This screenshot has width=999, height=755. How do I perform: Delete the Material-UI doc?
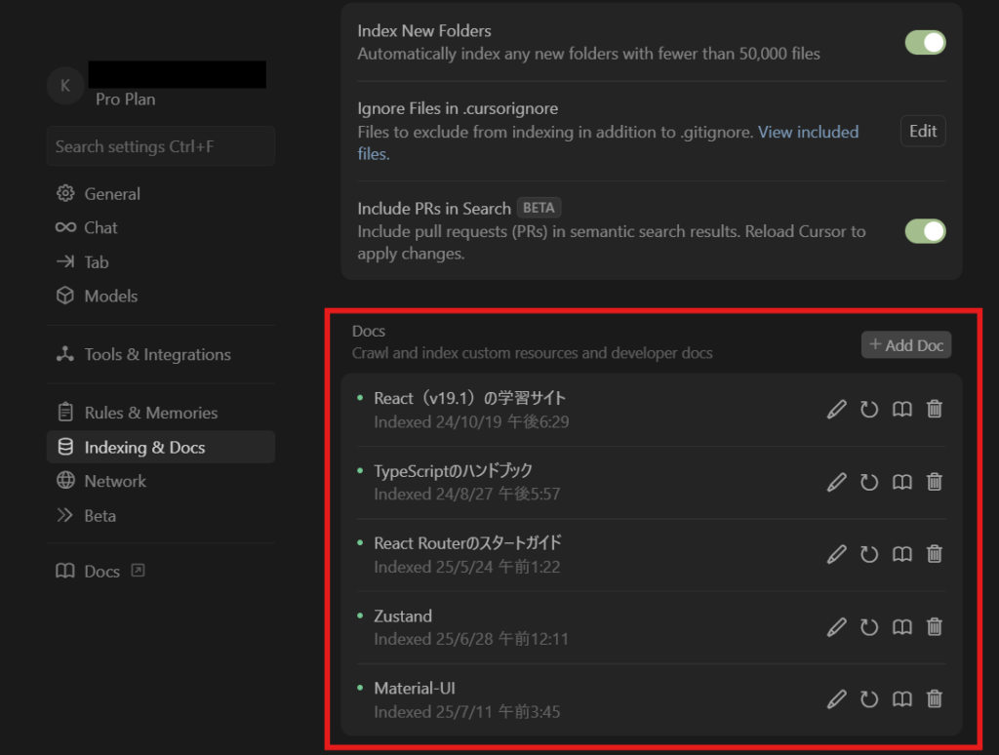935,699
